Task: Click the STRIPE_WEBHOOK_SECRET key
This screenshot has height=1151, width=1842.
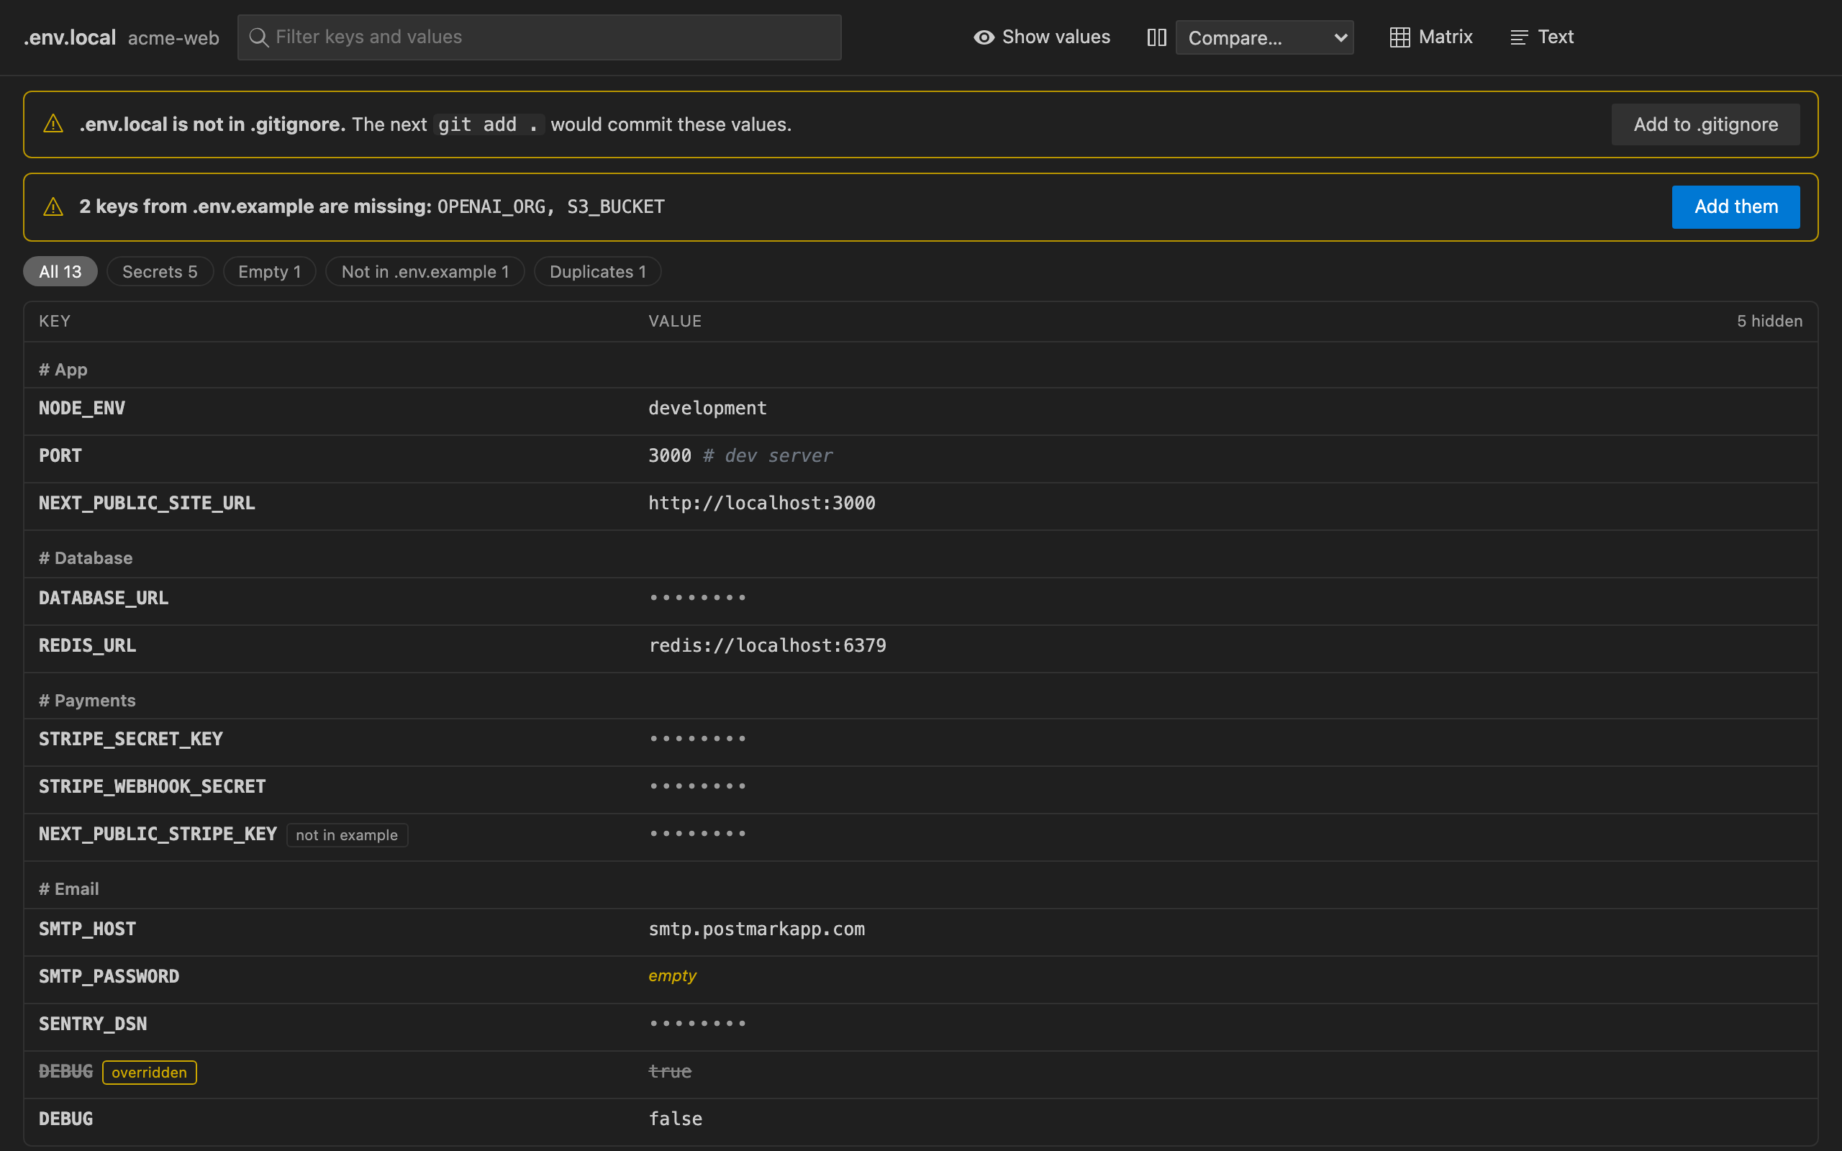Action: (x=153, y=786)
